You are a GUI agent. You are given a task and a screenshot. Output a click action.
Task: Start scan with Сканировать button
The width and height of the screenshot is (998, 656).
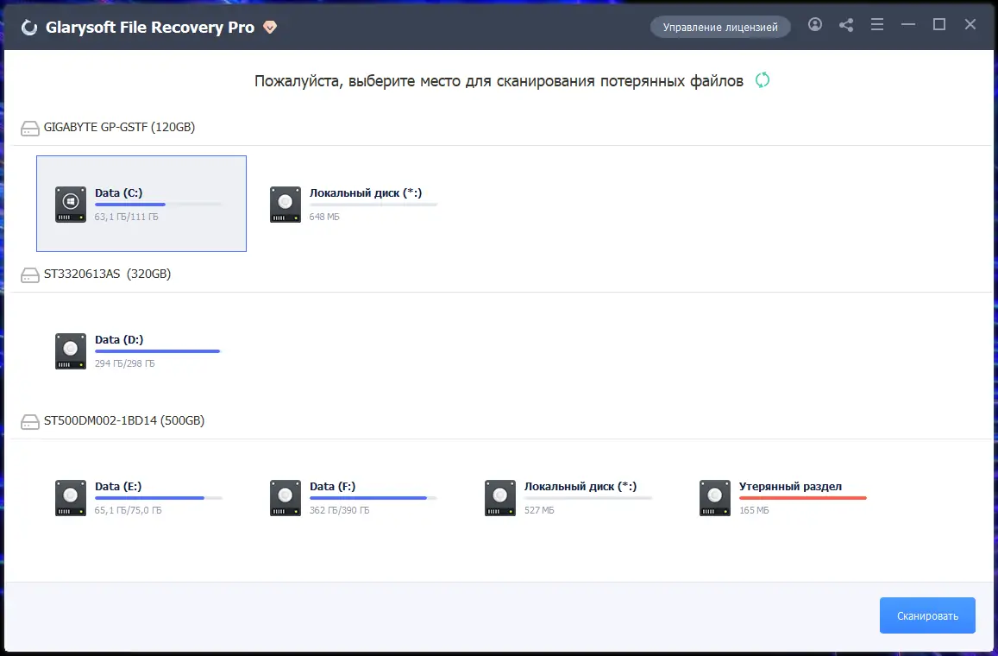(x=927, y=615)
